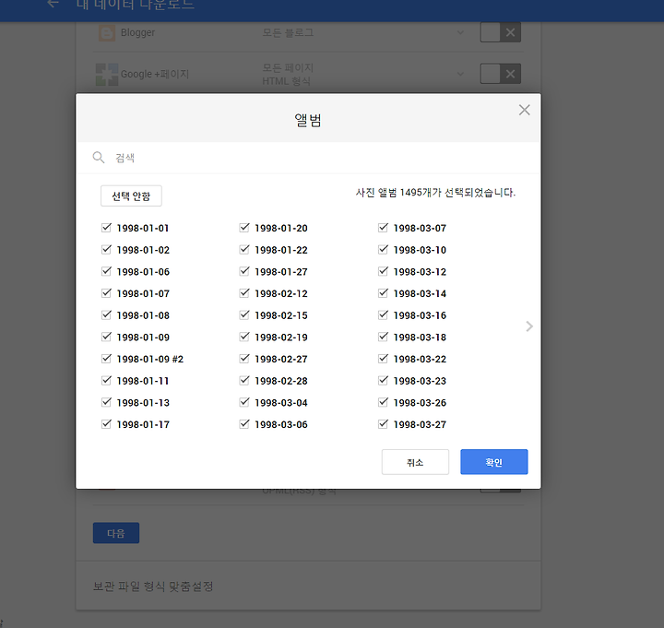Uncheck album 1998-03-10
The width and height of the screenshot is (664, 628).
[x=383, y=250]
